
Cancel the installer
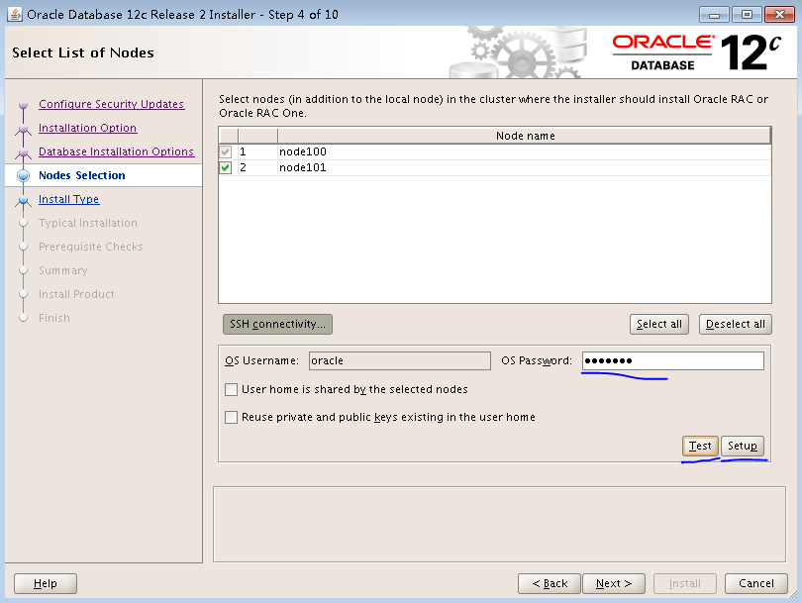(756, 583)
